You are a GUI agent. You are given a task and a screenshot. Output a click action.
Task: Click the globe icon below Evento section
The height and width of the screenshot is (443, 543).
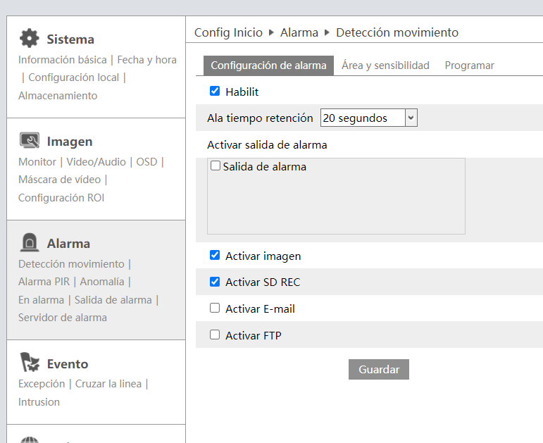[x=30, y=440]
